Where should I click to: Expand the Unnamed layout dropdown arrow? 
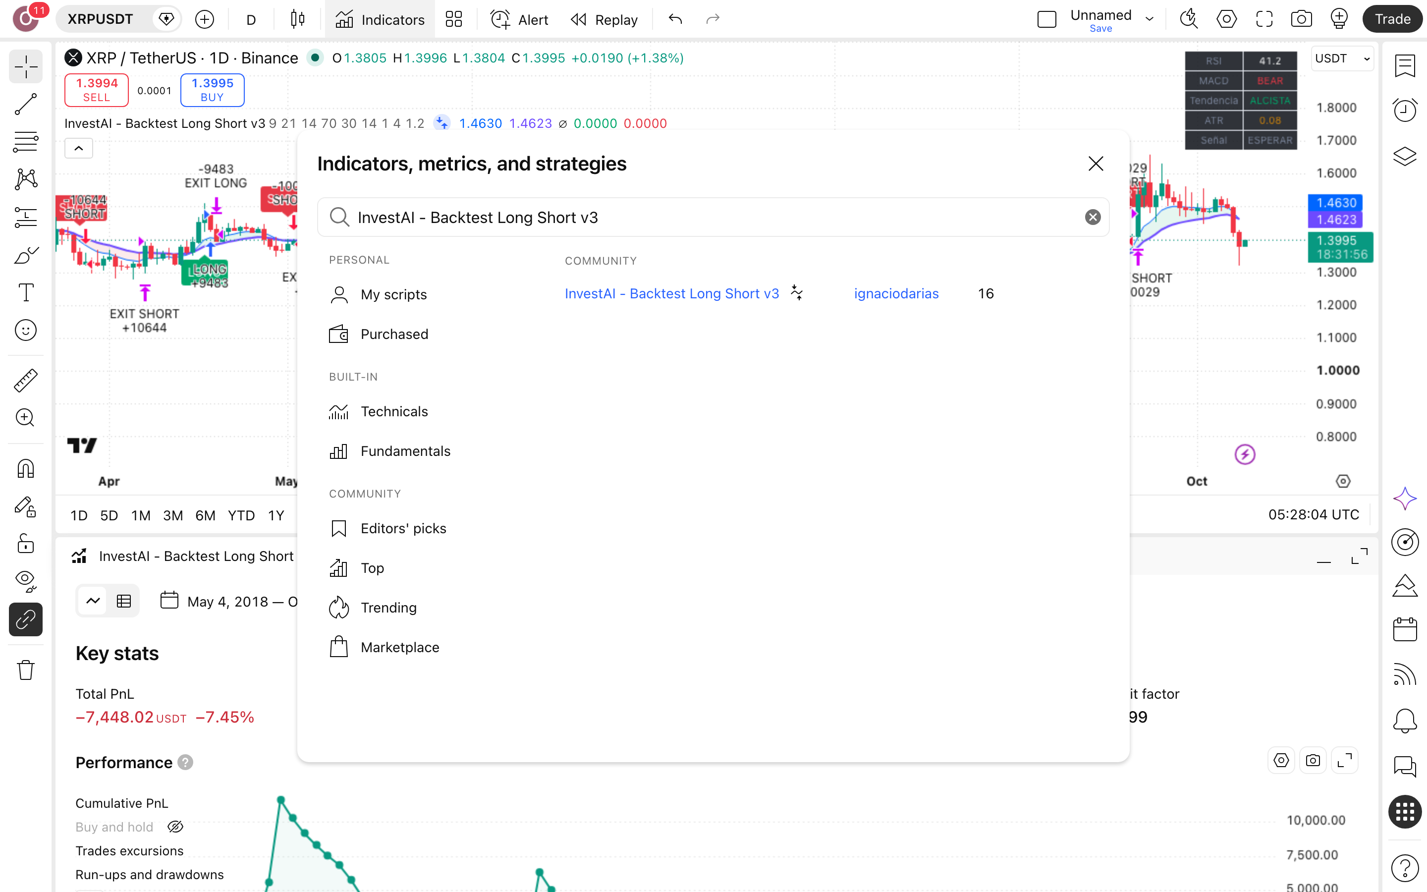pyautogui.click(x=1149, y=19)
